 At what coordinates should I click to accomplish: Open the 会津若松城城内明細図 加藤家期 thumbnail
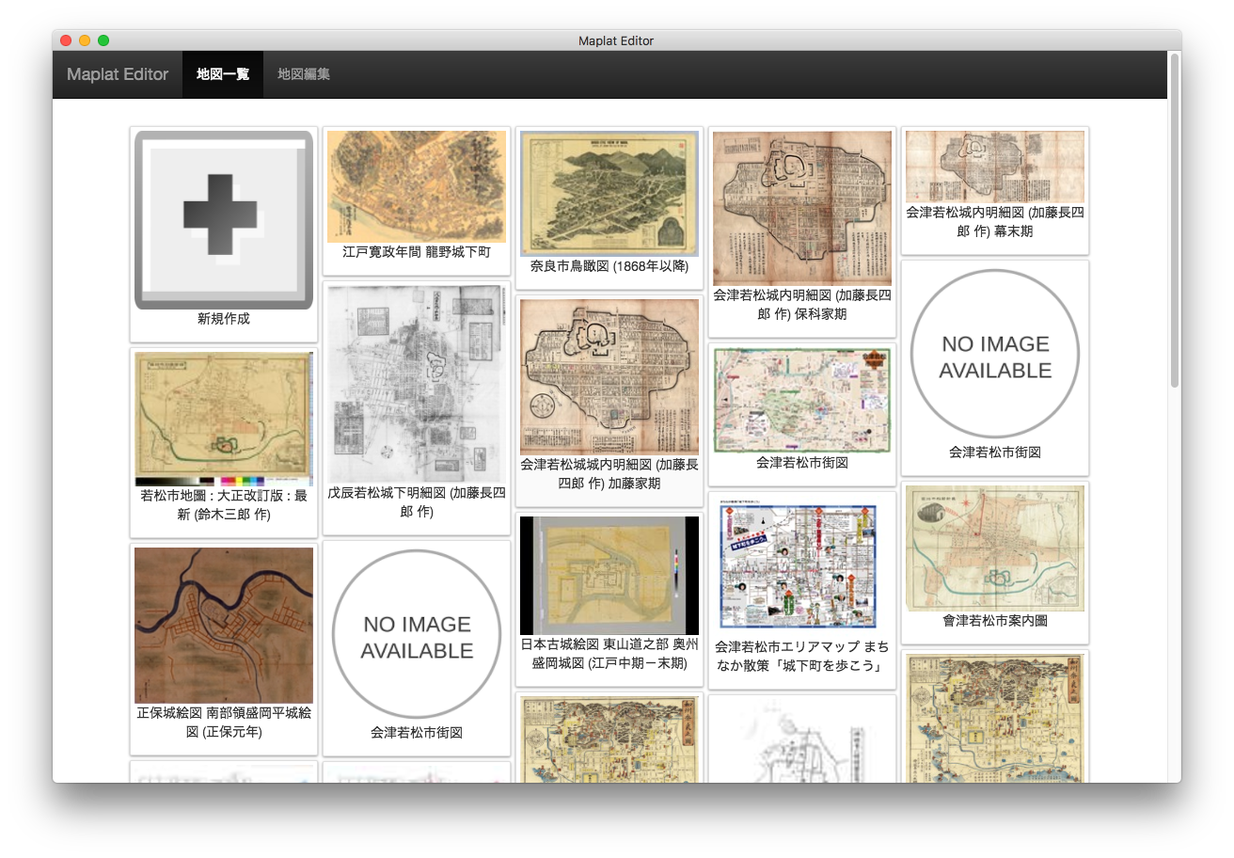pyautogui.click(x=609, y=377)
